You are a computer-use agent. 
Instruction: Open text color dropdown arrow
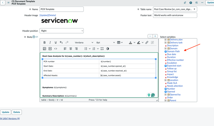click(134, 43)
